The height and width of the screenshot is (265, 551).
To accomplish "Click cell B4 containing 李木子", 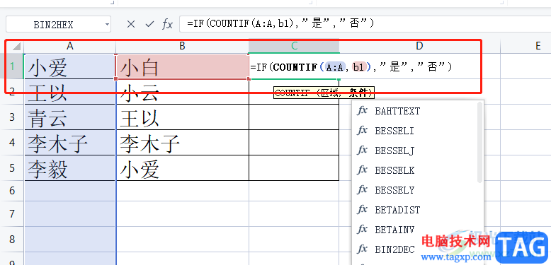I will pyautogui.click(x=182, y=143).
